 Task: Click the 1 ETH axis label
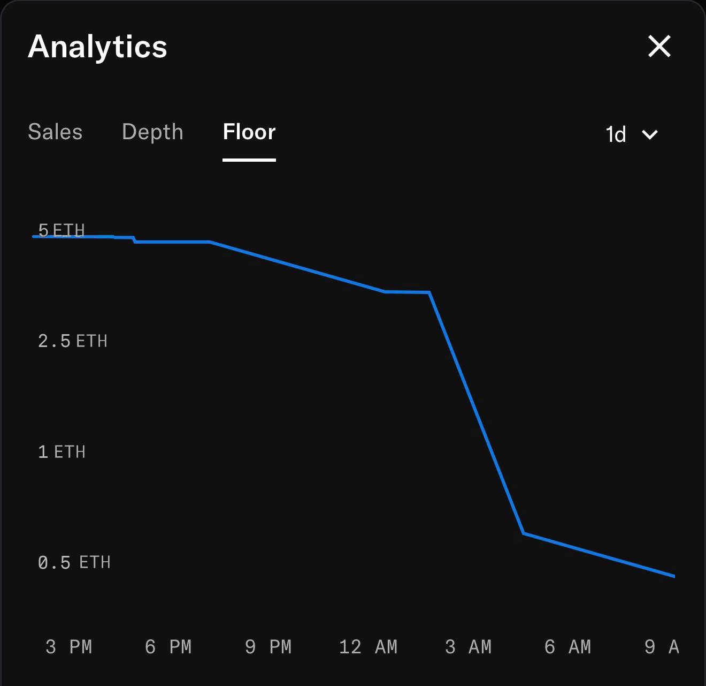click(x=62, y=452)
